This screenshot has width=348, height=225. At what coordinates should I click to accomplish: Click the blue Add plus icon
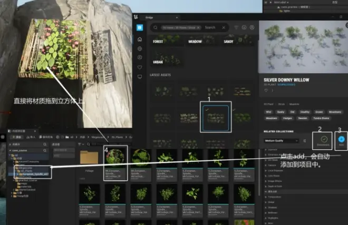[x=341, y=139]
